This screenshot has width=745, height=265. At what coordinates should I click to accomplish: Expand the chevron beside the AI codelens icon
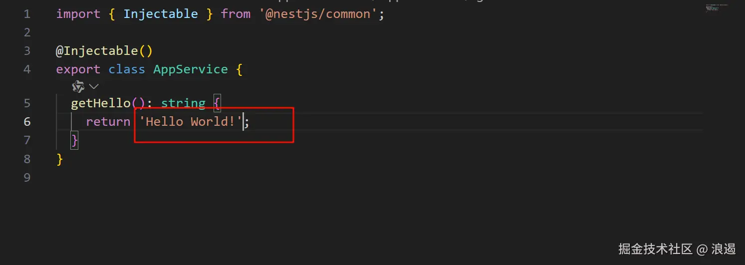pos(94,87)
